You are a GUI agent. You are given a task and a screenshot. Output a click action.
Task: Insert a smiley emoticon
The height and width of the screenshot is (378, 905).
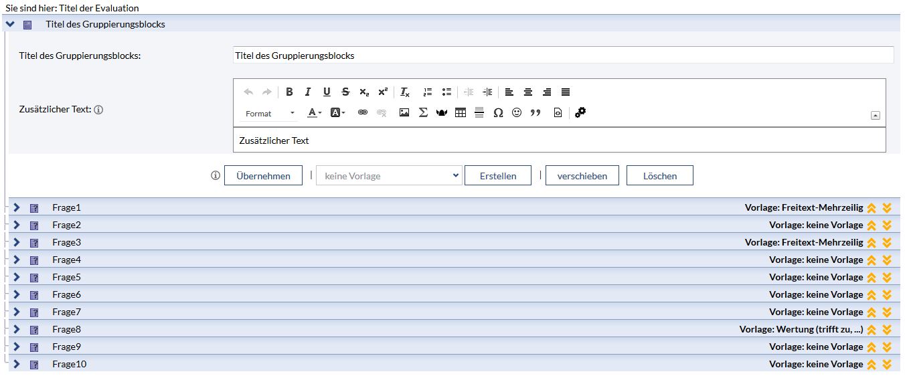point(517,113)
